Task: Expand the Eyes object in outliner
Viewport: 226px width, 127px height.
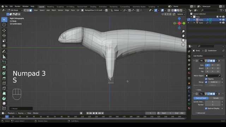Action: [x=194, y=23]
